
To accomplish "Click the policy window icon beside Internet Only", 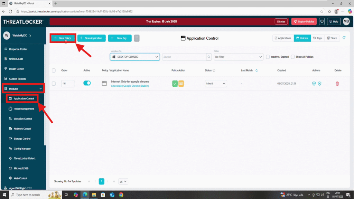I will pos(104,84).
